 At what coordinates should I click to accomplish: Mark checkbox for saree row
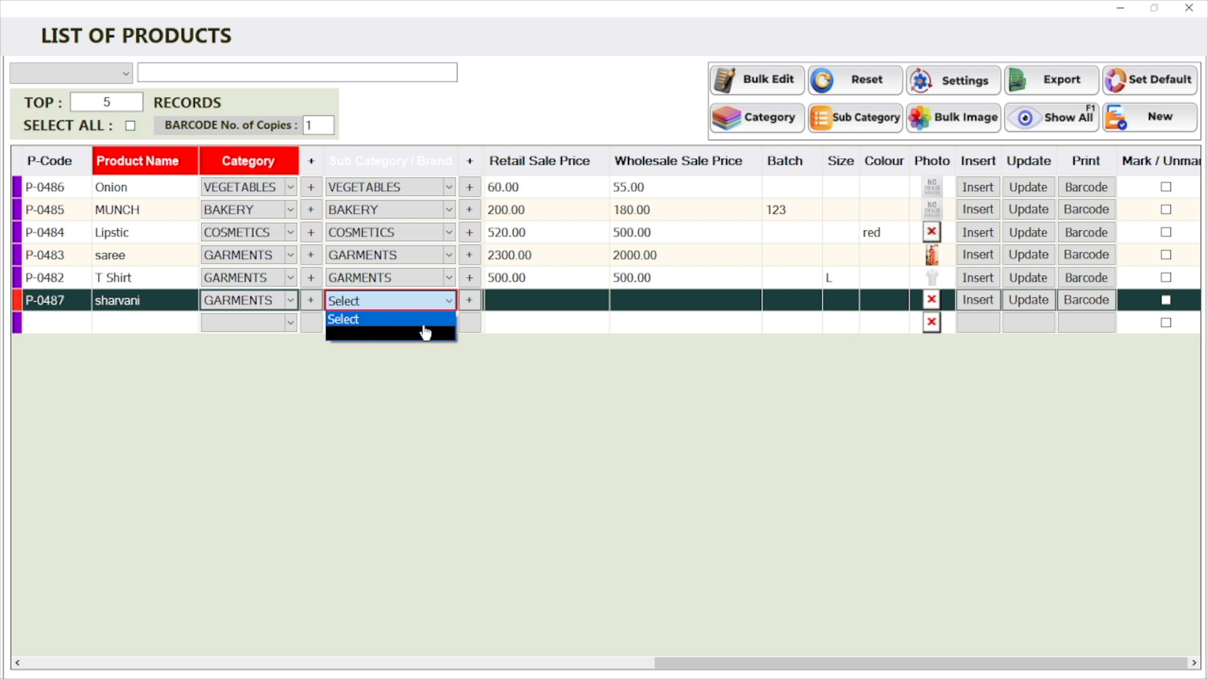coord(1165,255)
